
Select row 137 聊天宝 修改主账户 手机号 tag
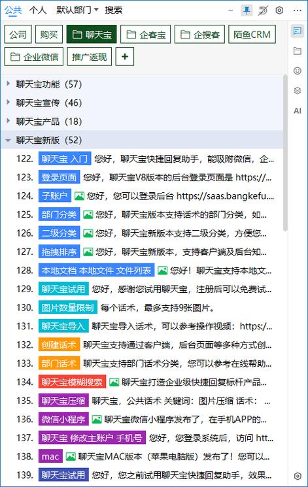92,438
